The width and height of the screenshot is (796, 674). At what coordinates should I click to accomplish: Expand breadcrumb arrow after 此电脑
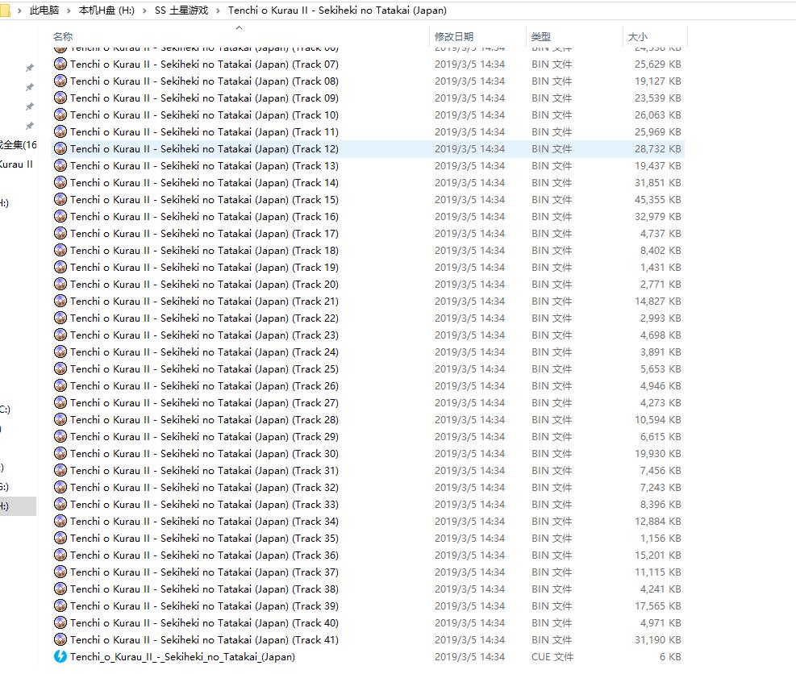click(x=69, y=10)
